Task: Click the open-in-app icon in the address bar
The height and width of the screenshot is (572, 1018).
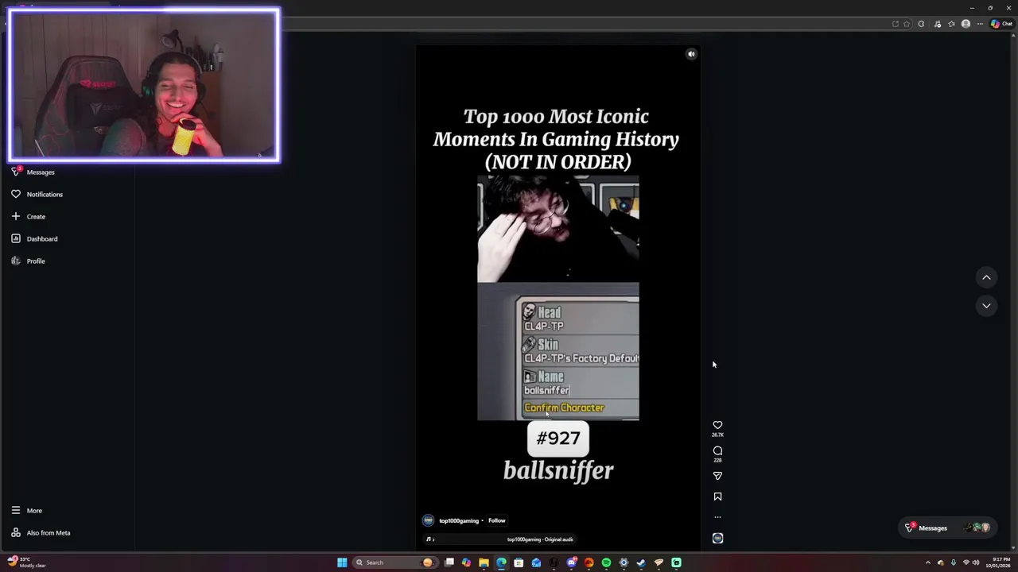Action: (x=896, y=24)
